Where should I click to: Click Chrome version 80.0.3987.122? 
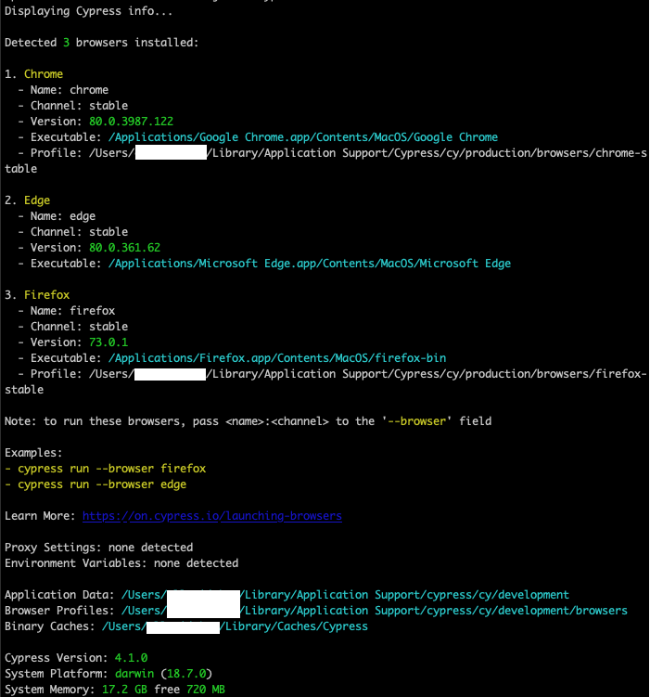[x=131, y=122]
